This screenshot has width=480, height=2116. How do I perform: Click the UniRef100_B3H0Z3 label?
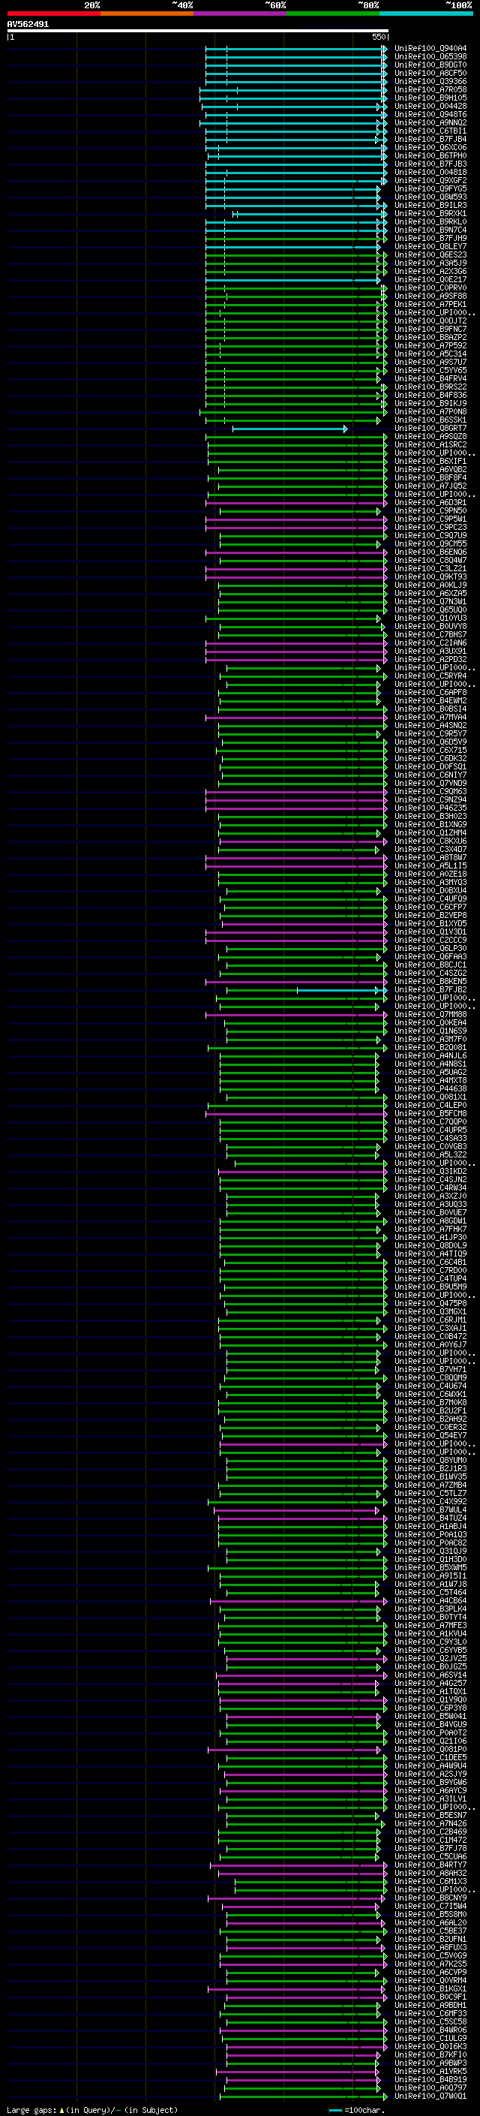[x=430, y=817]
